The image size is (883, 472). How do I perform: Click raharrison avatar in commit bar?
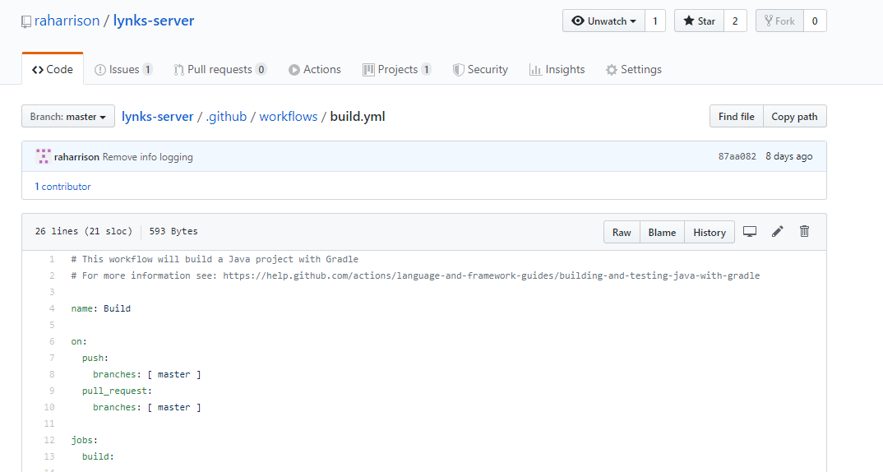tap(43, 156)
